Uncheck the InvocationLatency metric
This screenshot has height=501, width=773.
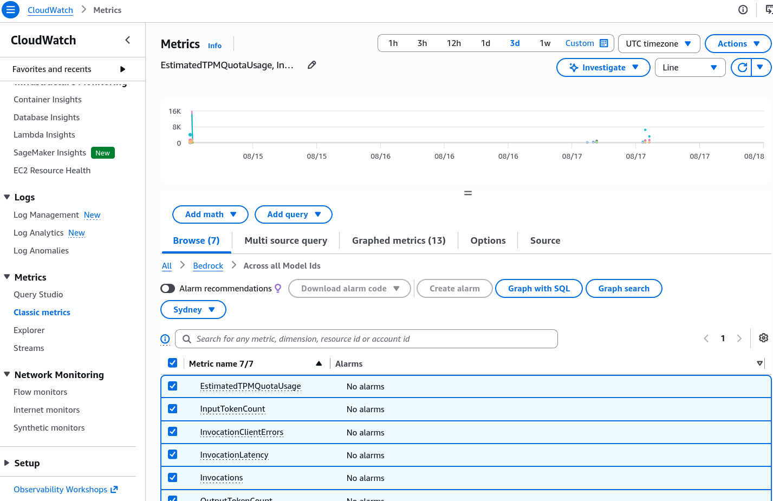173,454
